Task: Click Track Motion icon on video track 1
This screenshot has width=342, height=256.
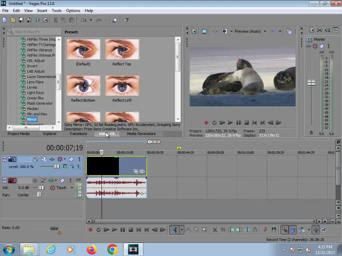Action: click(44, 159)
